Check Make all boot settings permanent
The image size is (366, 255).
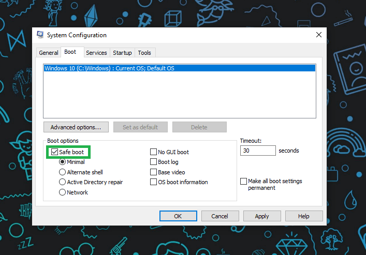click(243, 181)
